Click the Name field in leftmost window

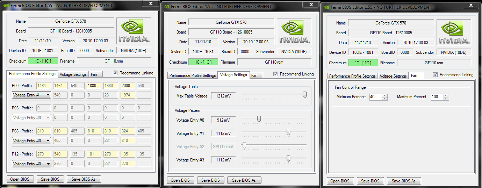(71, 21)
